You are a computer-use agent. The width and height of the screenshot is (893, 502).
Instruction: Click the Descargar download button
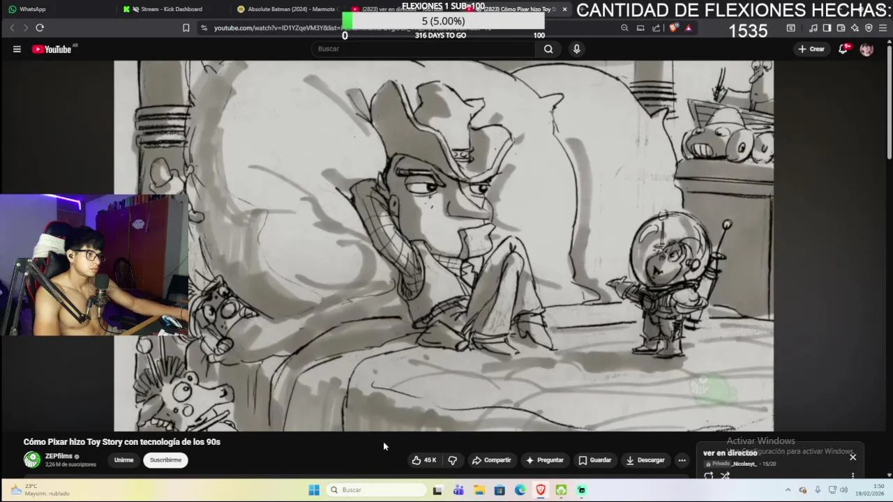click(x=645, y=460)
